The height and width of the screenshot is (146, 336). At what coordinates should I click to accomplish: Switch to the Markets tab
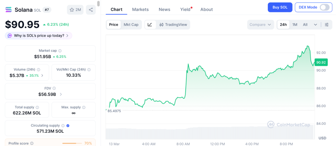coord(140,9)
